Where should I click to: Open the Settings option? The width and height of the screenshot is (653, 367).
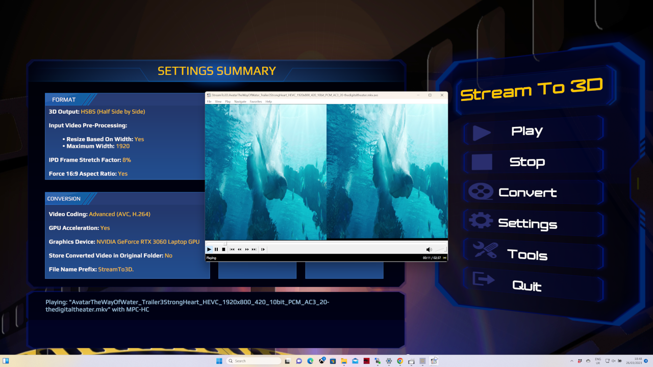[x=528, y=224]
